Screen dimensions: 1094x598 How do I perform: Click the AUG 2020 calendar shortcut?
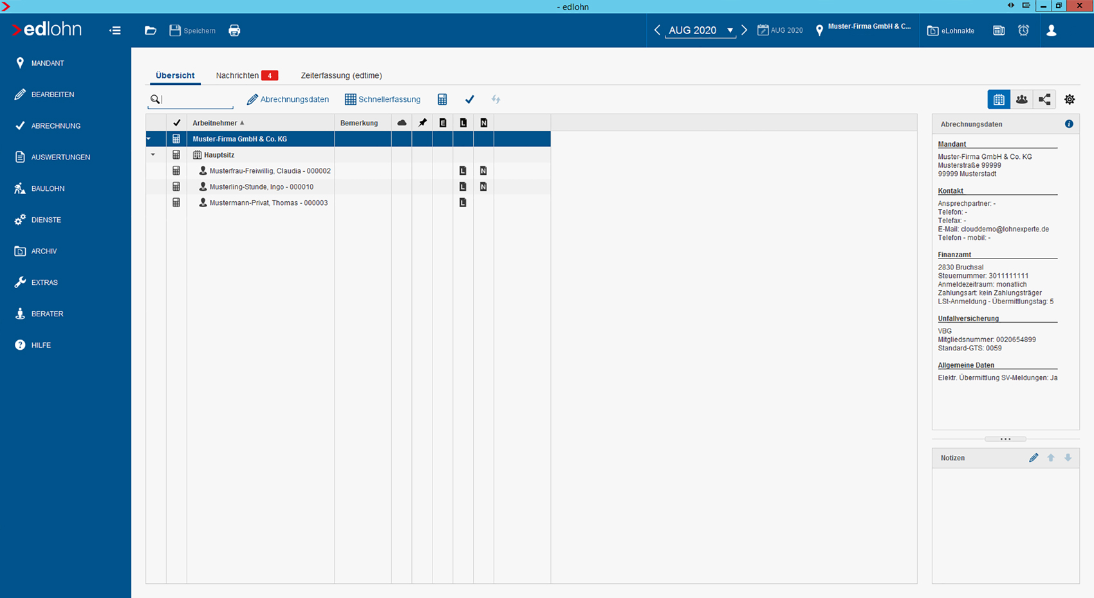click(x=780, y=30)
